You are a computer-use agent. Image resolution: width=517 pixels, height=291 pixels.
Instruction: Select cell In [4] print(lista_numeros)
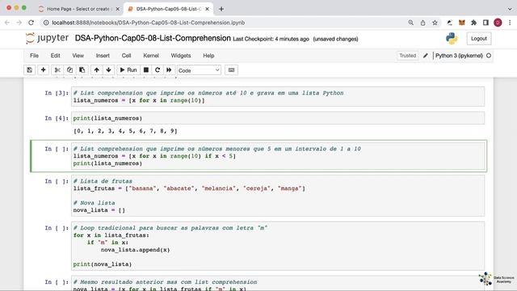tap(278, 118)
